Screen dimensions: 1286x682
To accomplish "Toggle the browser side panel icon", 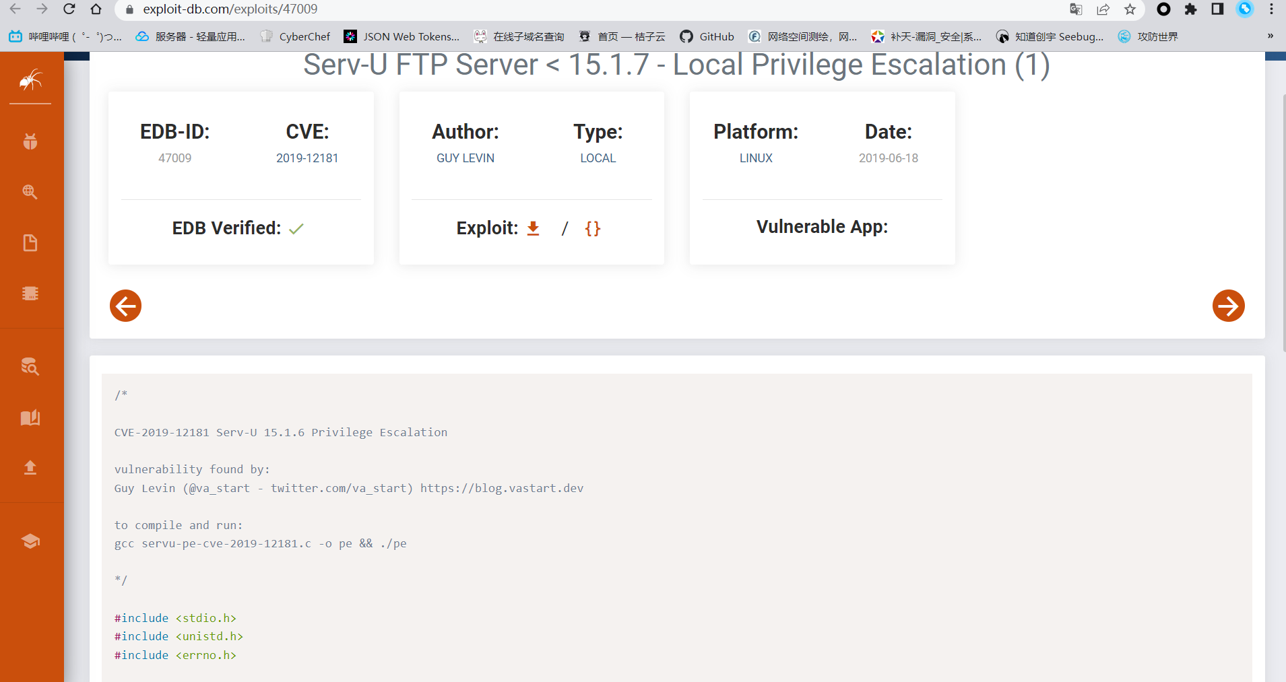I will click(x=1217, y=9).
